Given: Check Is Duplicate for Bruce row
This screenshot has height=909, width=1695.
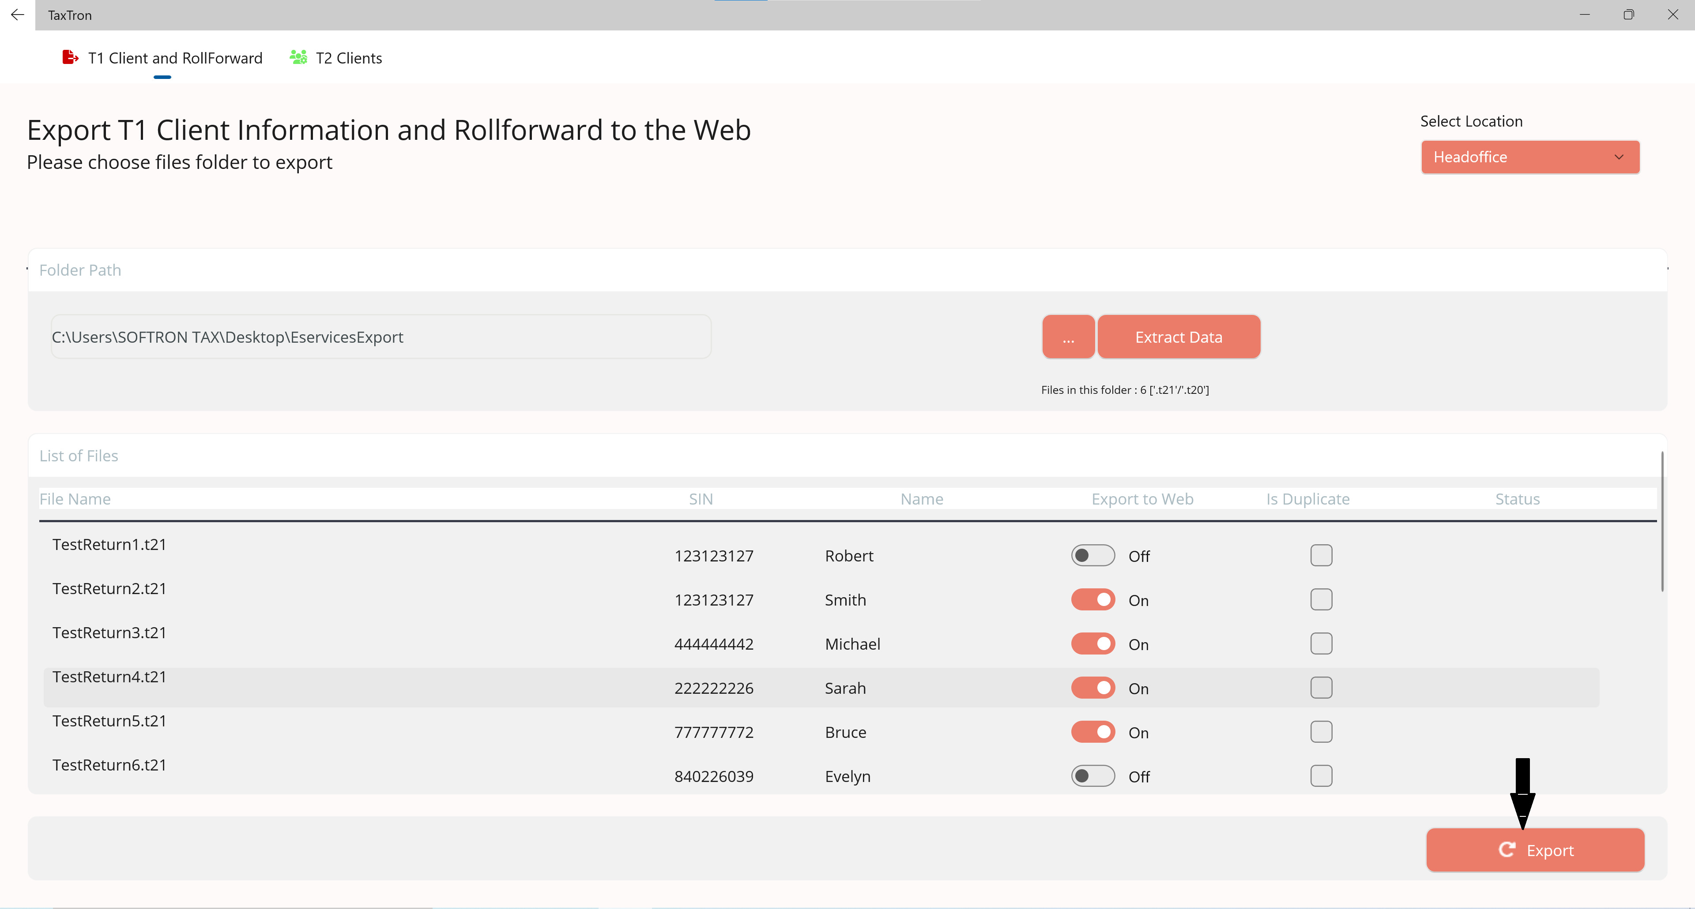Looking at the screenshot, I should (1321, 732).
